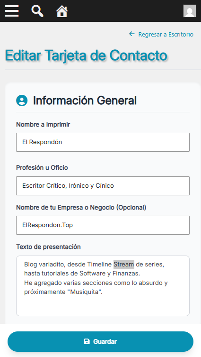201x357 pixels.
Task: Click the magnifying glass search icon
Action: pos(37,11)
